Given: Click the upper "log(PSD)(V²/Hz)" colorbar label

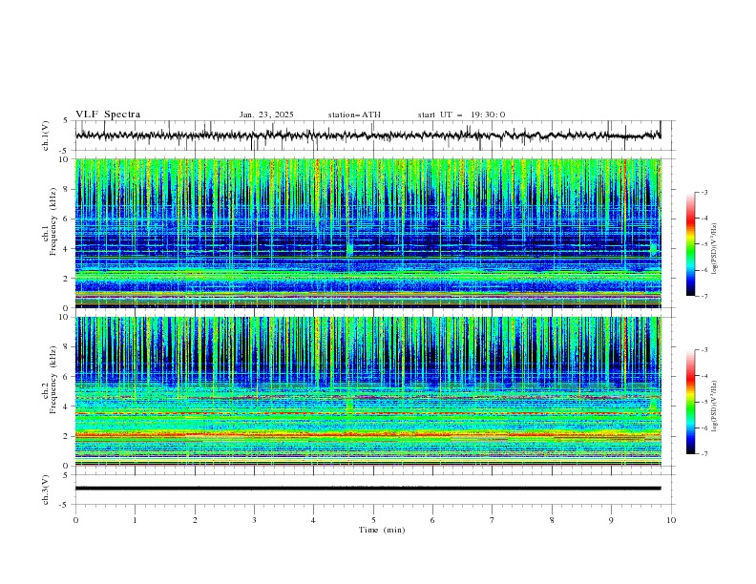Looking at the screenshot, I should click(x=715, y=249).
